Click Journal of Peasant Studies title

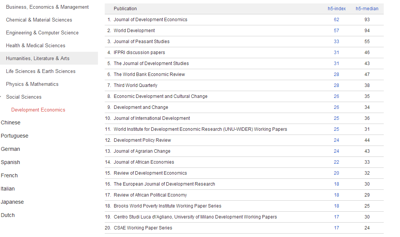pyautogui.click(x=141, y=42)
